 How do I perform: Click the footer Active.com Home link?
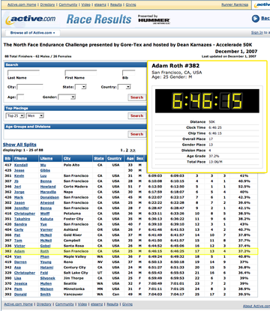click(19, 304)
